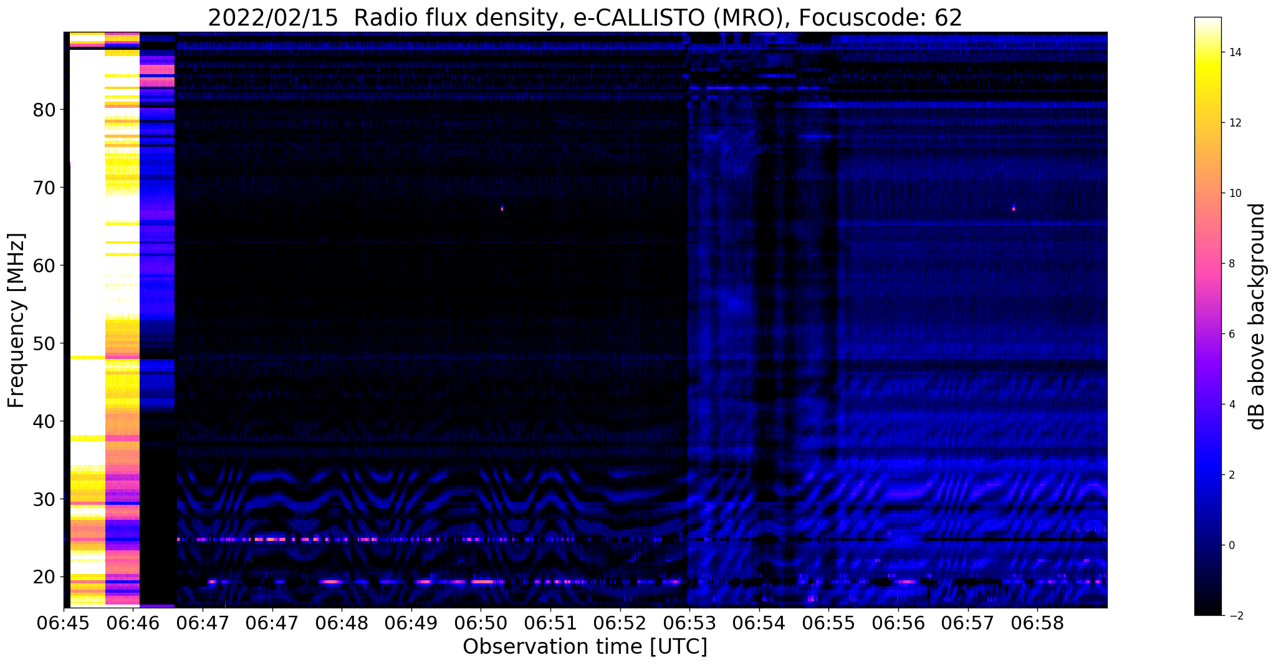
Task: Click the colorbar tick label 10
Action: (x=1235, y=193)
